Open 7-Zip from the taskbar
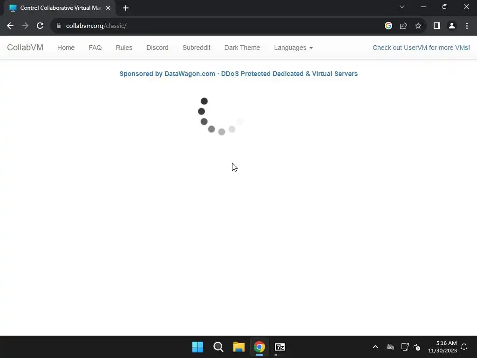 click(280, 347)
